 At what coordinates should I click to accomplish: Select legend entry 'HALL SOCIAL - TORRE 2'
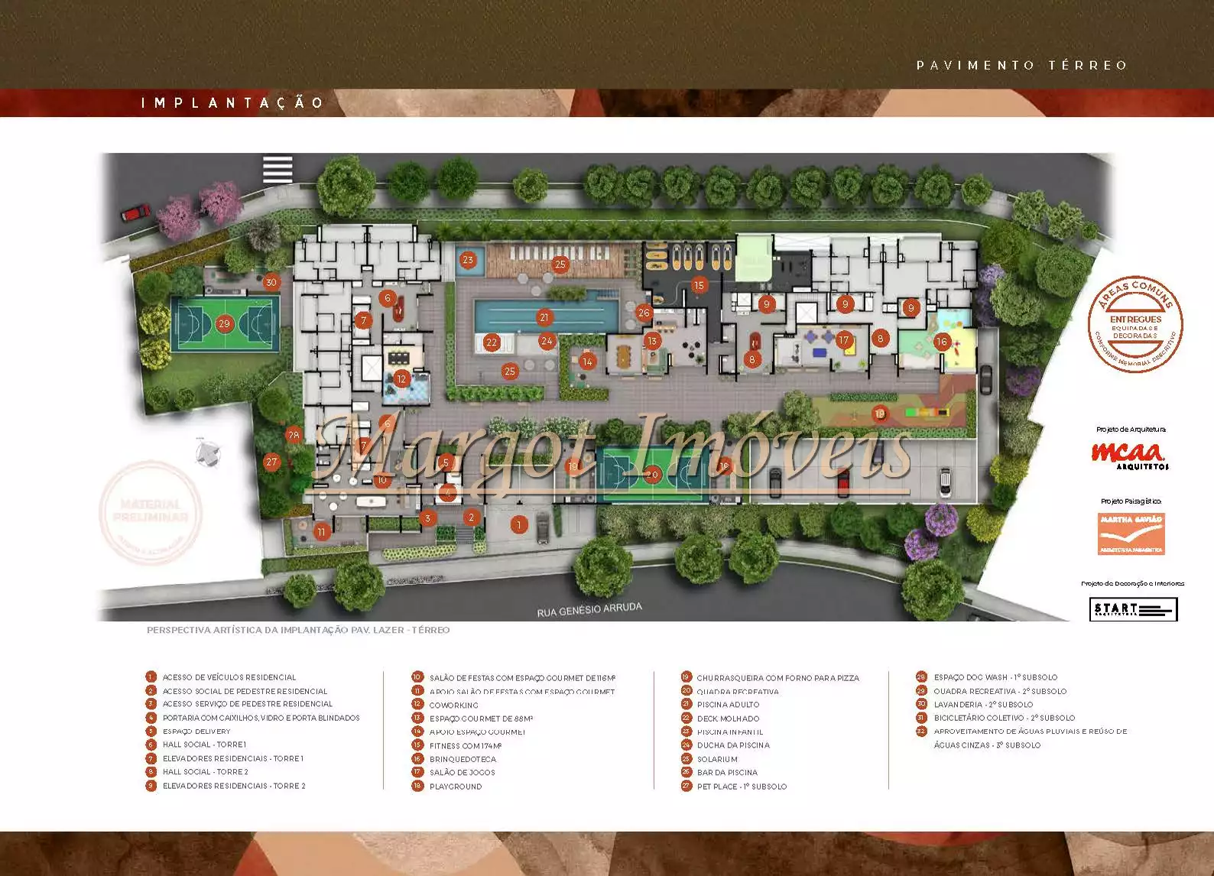click(206, 772)
